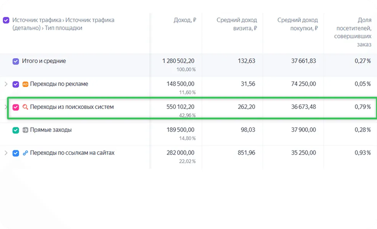
Task: Click the blue chain-link icon for site links
Action: pos(25,153)
